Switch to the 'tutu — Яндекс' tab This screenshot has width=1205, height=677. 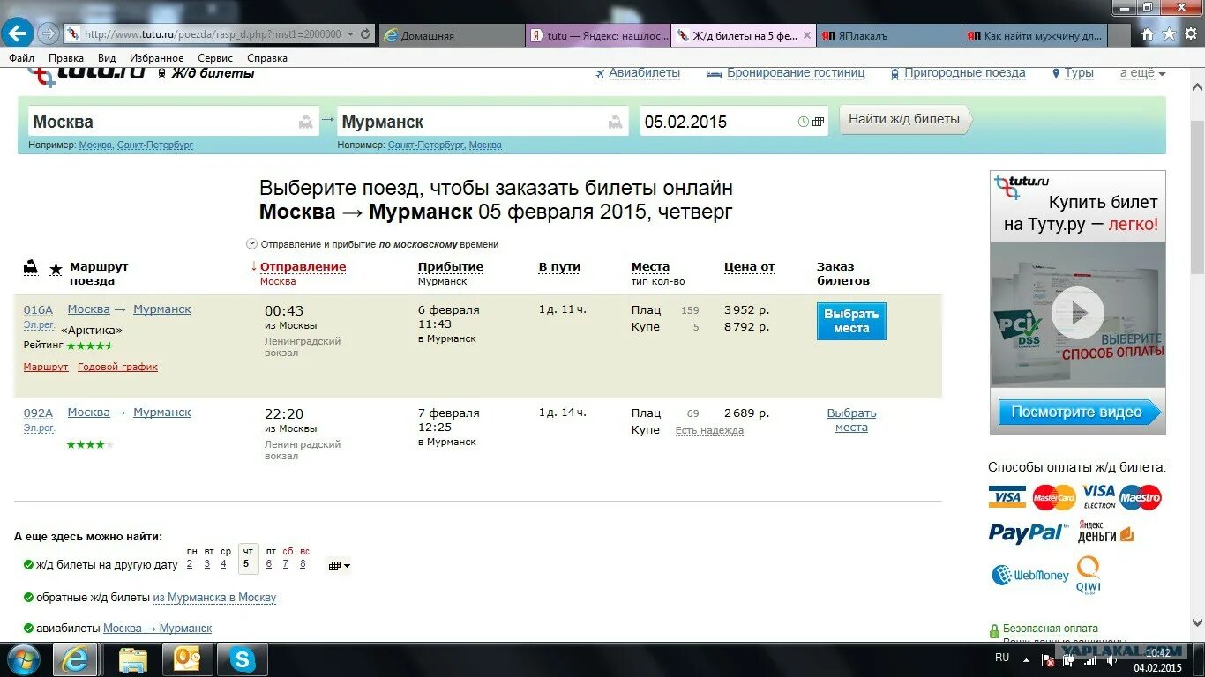(x=598, y=36)
